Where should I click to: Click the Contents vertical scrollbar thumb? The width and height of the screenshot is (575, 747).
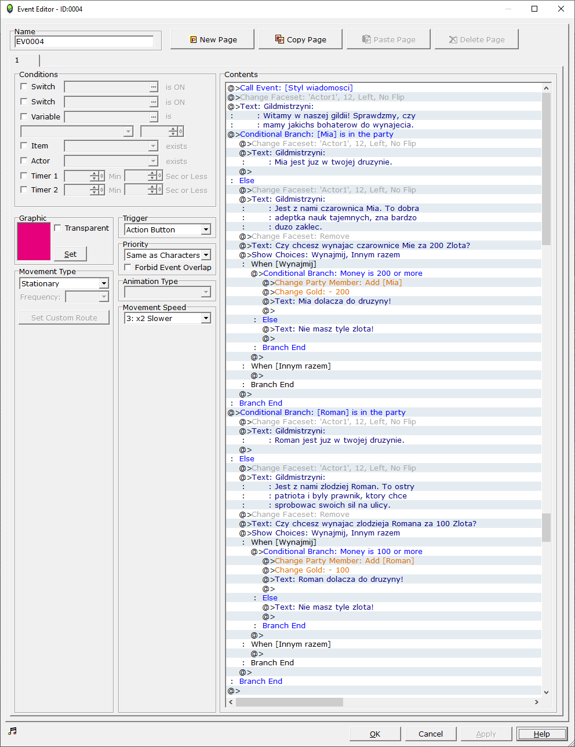[x=546, y=169]
